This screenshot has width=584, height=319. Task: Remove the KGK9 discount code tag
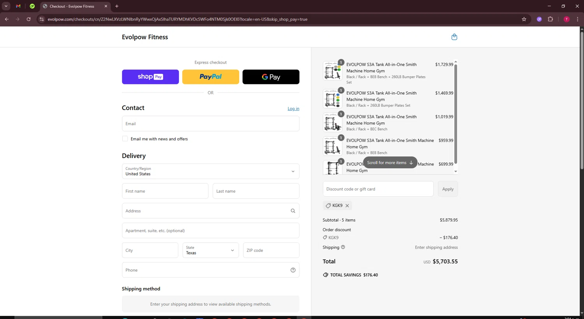[347, 206]
